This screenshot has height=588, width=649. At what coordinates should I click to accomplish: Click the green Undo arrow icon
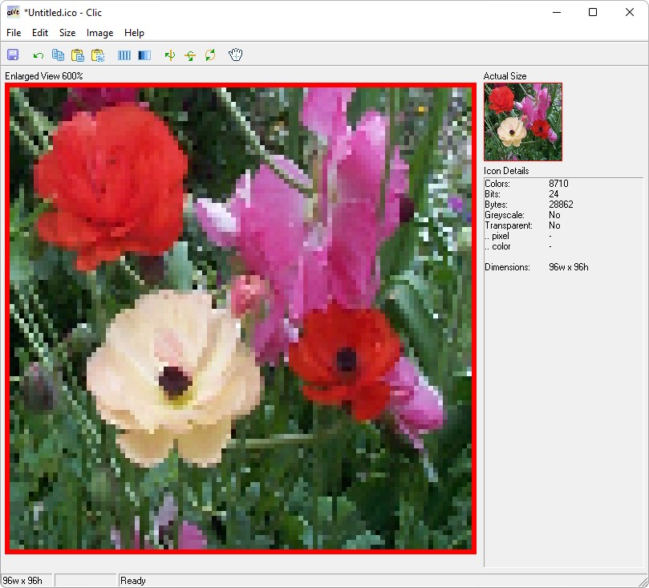point(38,55)
